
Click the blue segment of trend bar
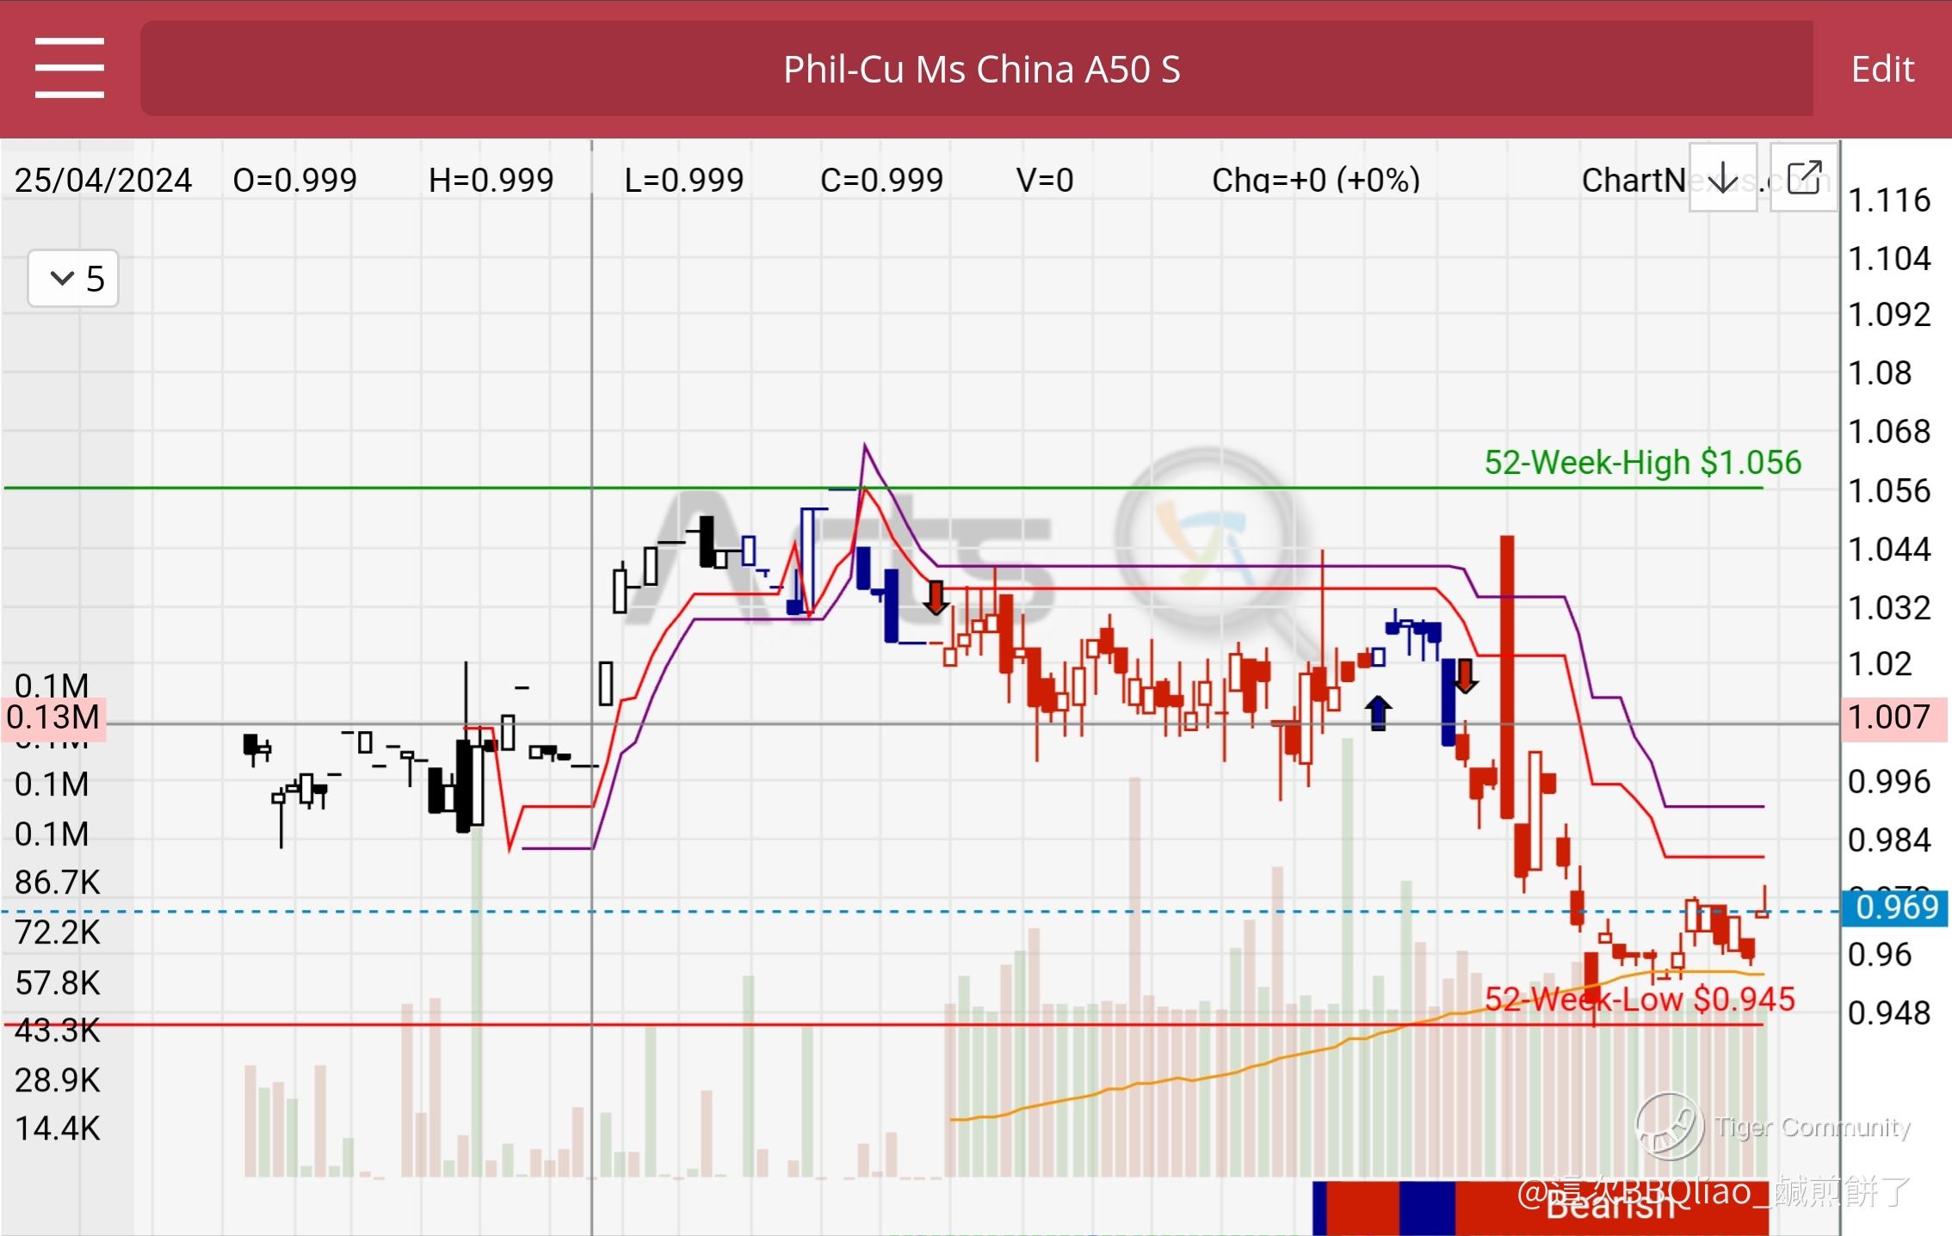point(1426,1208)
